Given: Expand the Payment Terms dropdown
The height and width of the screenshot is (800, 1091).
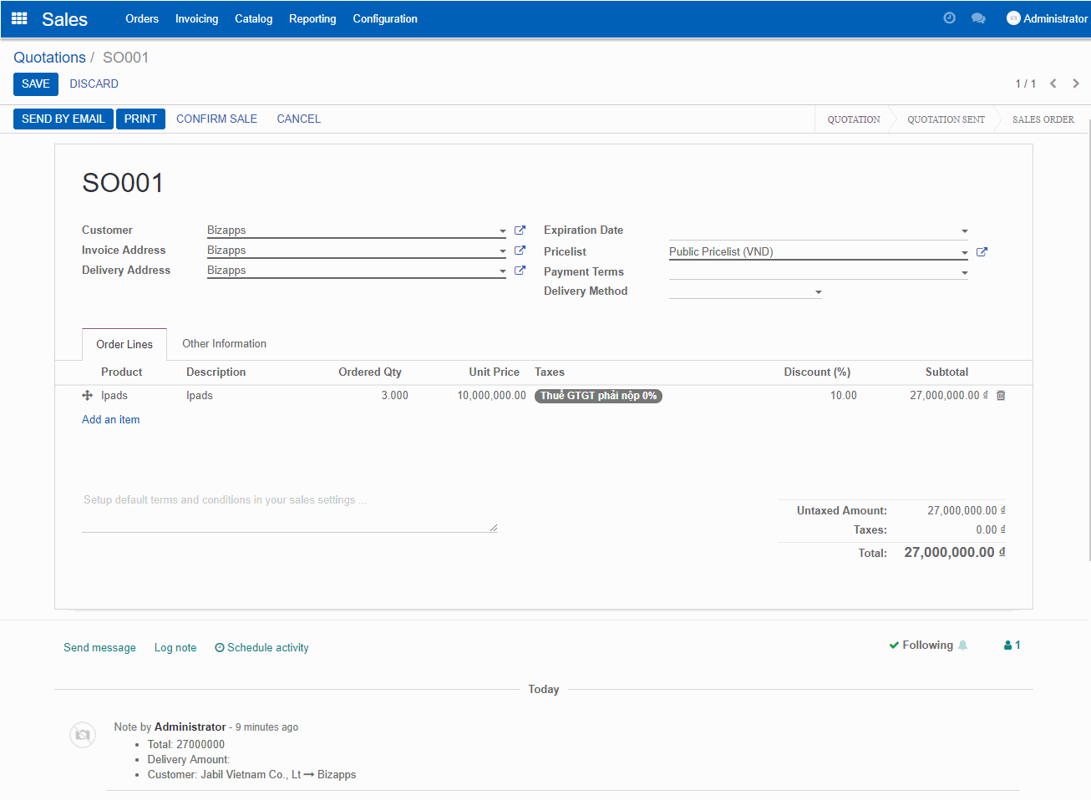Looking at the screenshot, I should click(964, 273).
